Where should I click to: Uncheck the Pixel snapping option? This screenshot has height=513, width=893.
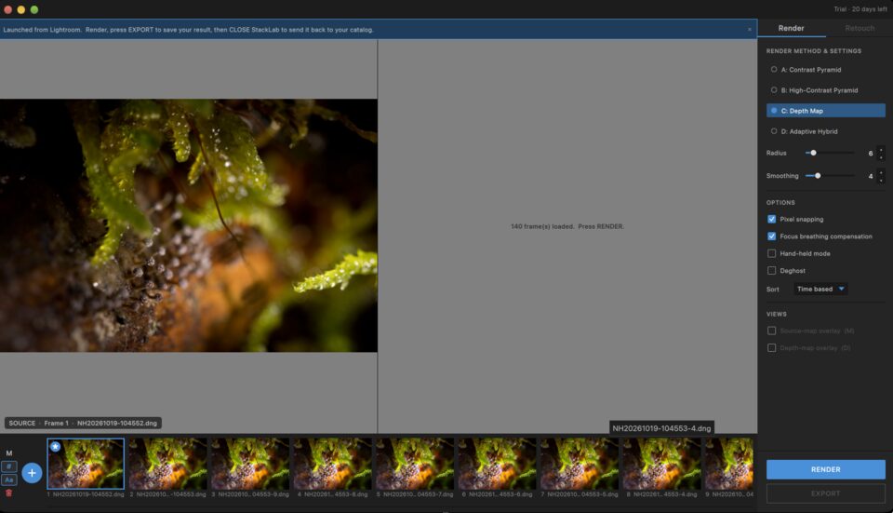[772, 219]
